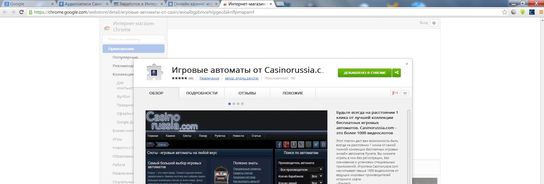
Task: Click the green padlock in address bar
Action: coord(30,12)
